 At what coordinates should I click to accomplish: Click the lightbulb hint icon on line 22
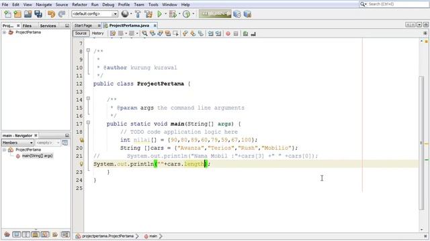81,164
